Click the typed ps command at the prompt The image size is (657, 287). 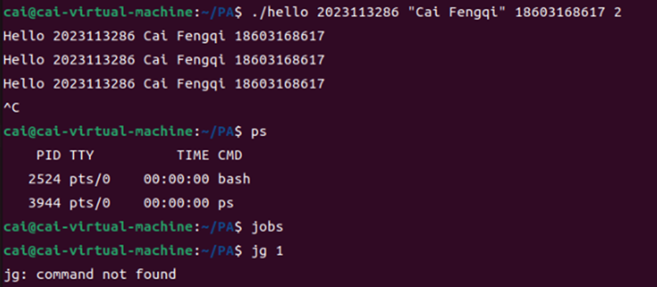[258, 131]
